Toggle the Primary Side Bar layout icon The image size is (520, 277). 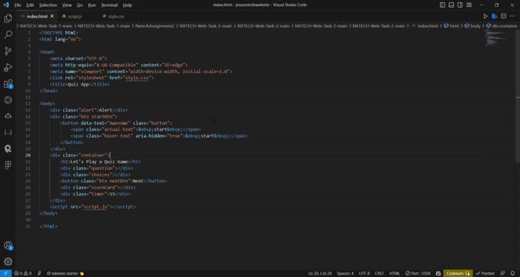442,5
